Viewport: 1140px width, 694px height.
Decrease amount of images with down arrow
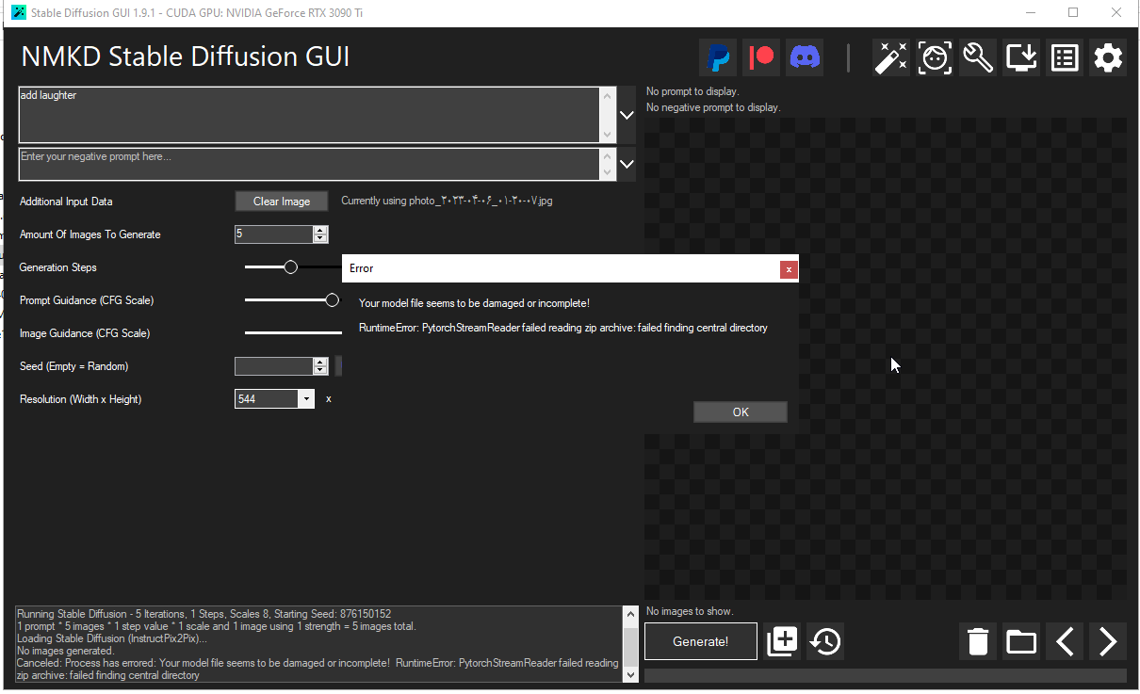320,239
